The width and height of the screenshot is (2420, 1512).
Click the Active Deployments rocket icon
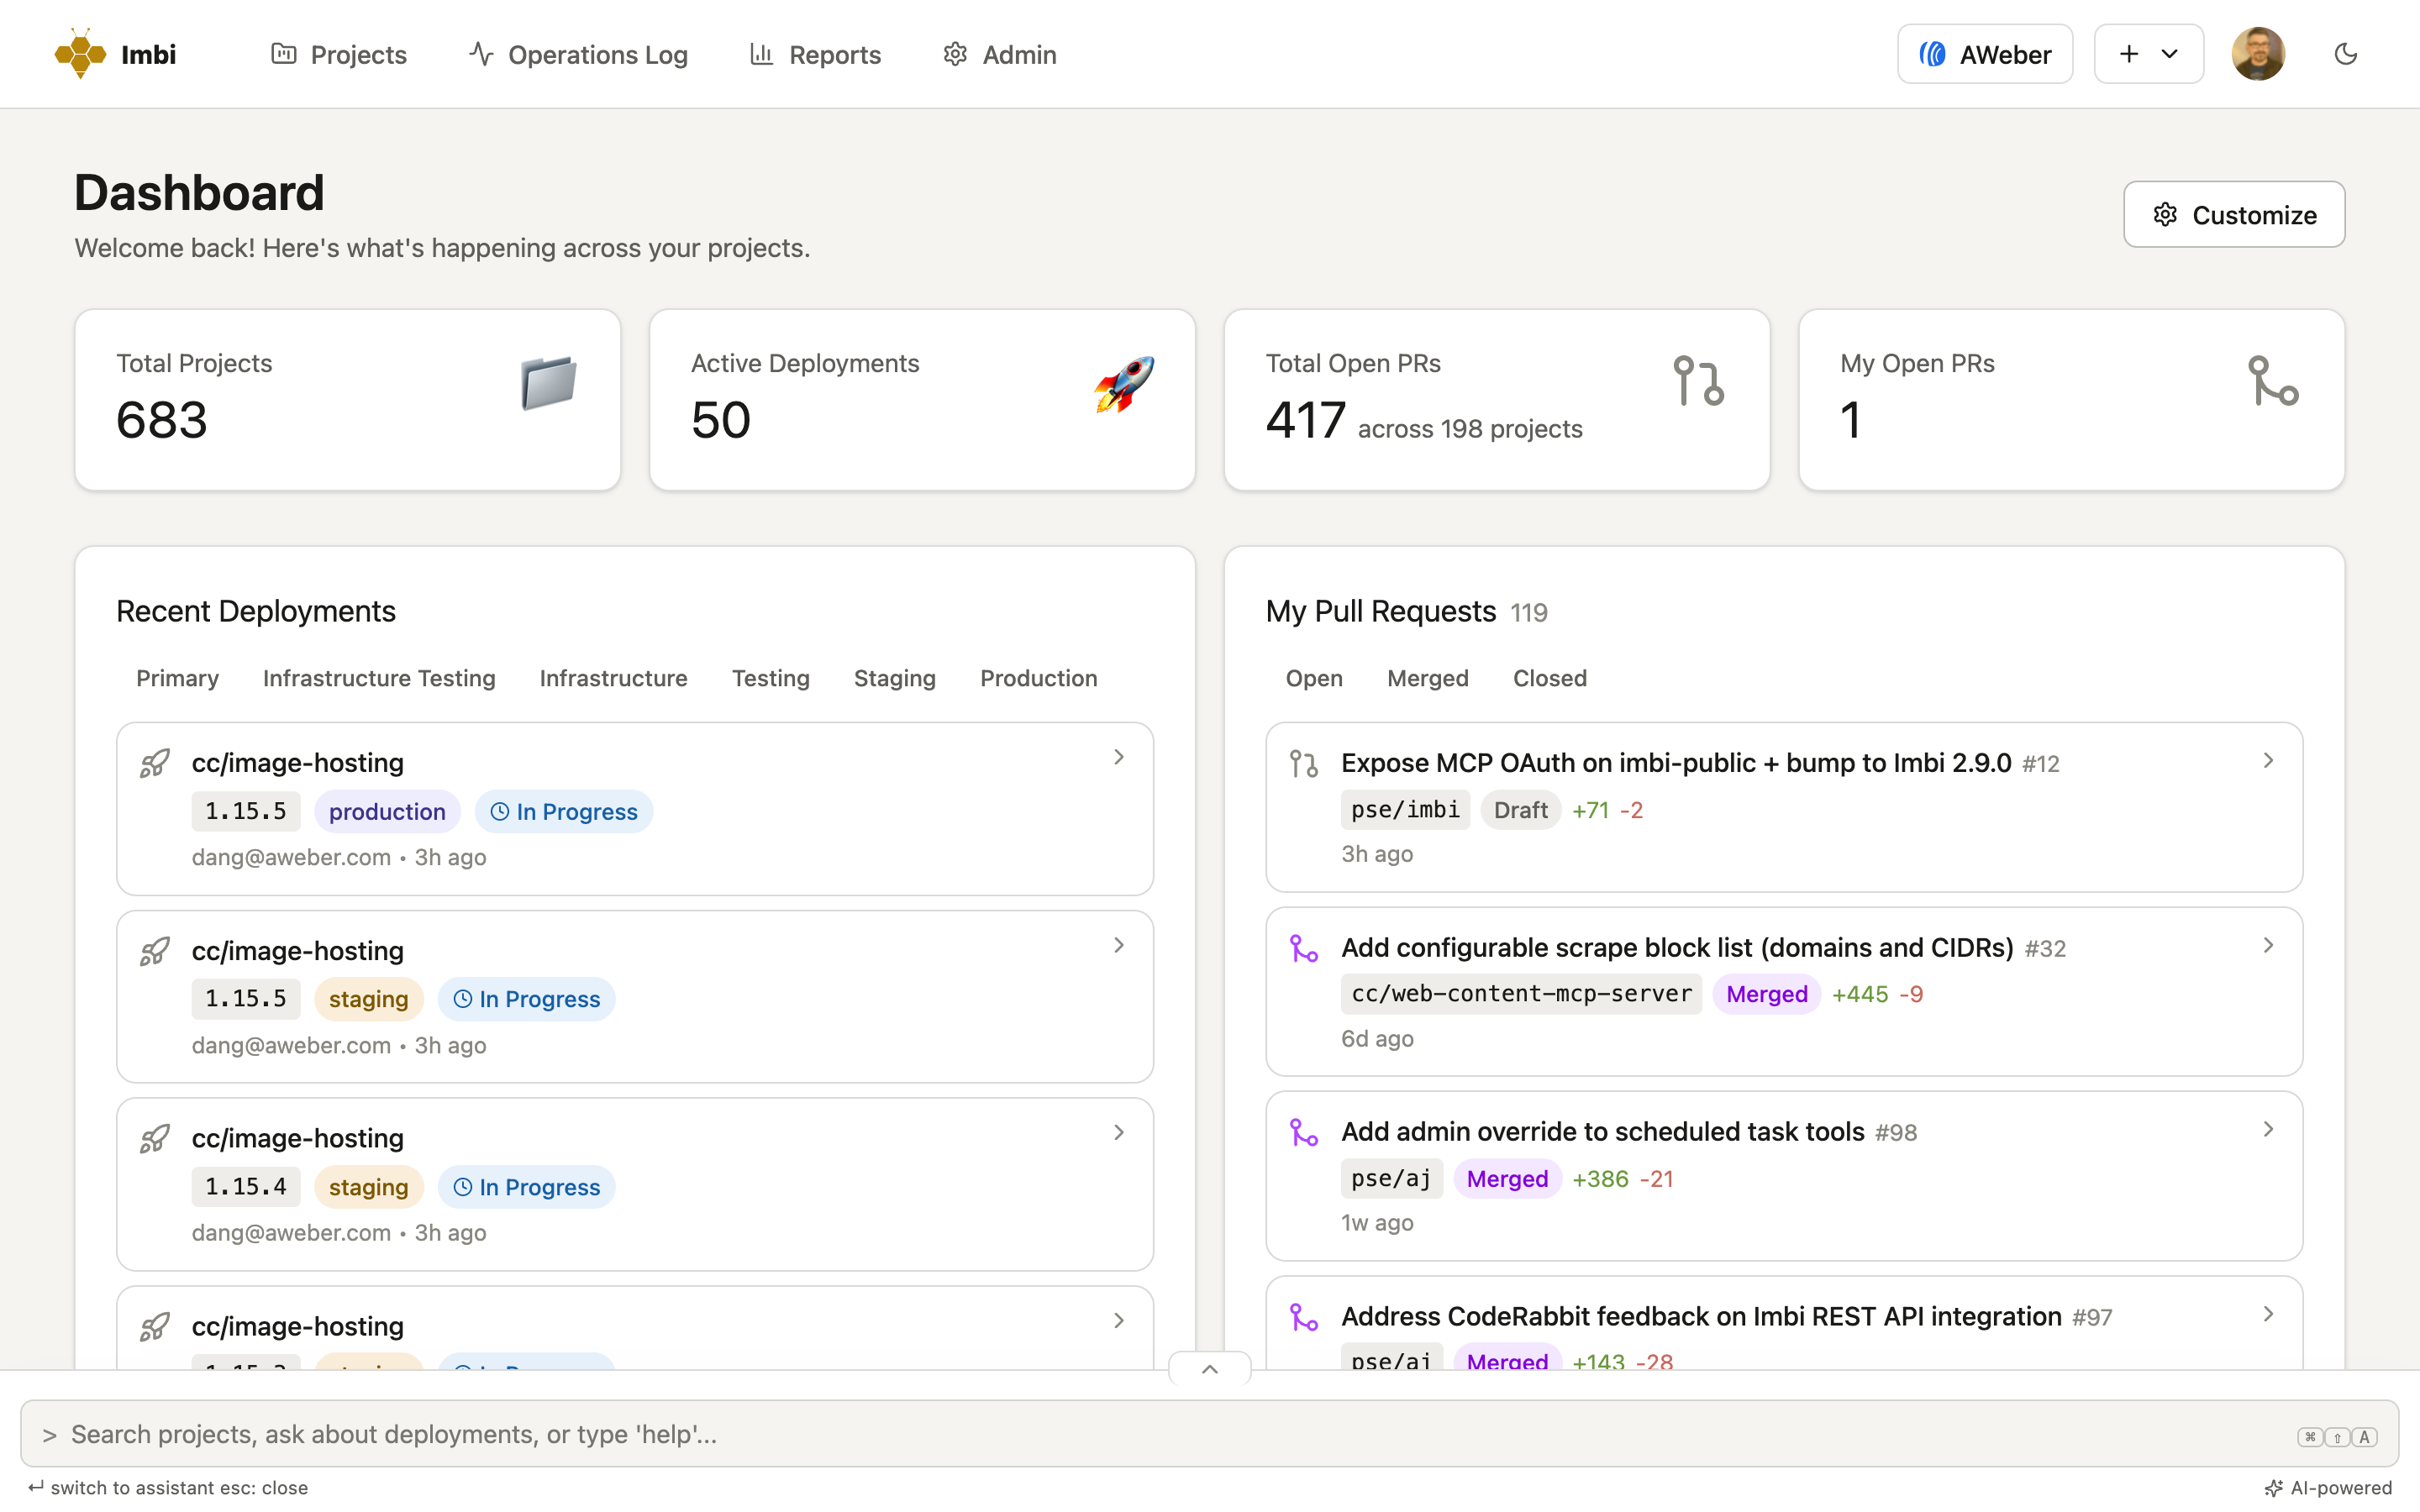coord(1124,383)
